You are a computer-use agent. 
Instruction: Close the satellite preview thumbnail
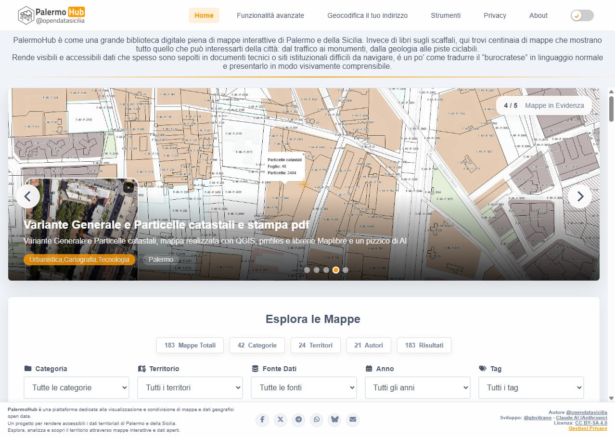click(128, 187)
